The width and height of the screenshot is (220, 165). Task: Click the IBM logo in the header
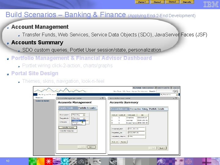coord(211,5)
